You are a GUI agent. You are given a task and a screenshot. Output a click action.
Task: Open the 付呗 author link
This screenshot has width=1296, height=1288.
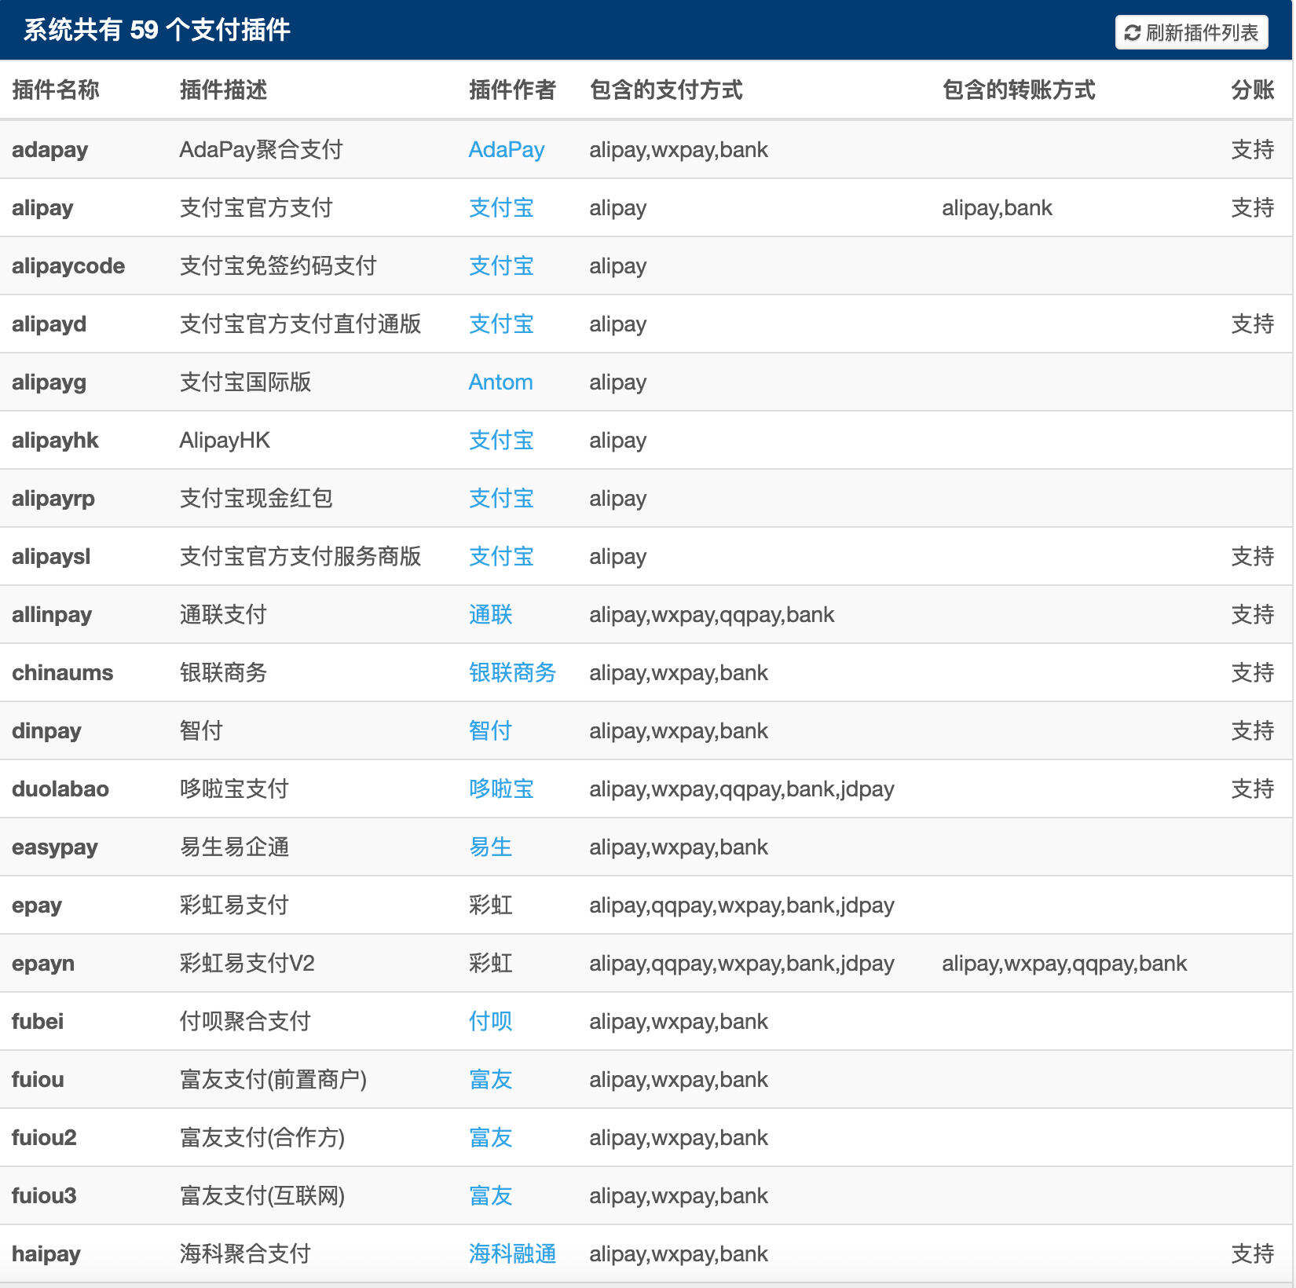(x=490, y=1022)
